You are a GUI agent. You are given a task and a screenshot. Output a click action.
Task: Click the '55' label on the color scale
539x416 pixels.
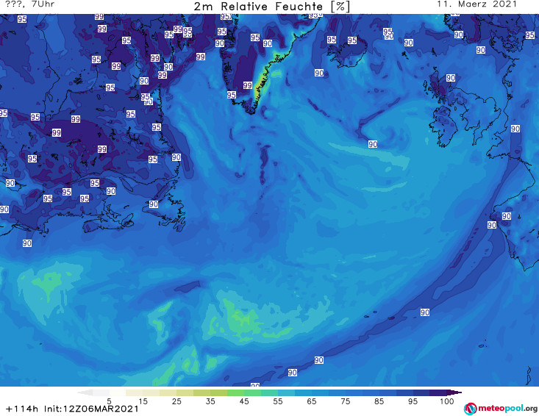pos(278,401)
